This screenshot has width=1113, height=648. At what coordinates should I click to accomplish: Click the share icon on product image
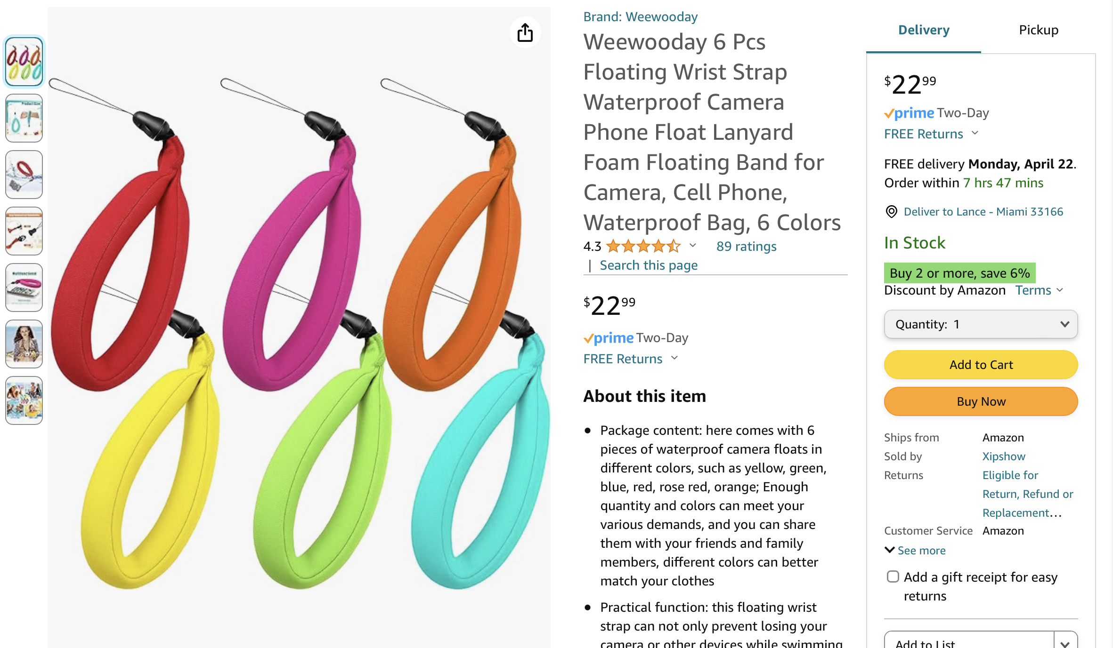(525, 32)
